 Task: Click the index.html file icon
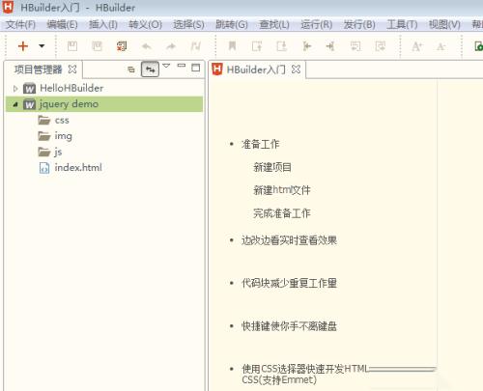(x=44, y=168)
